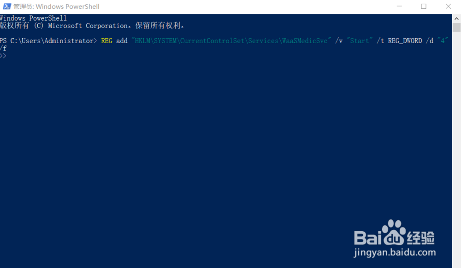461x268 pixels.
Task: Click the /t switch in the command
Action: coord(380,41)
